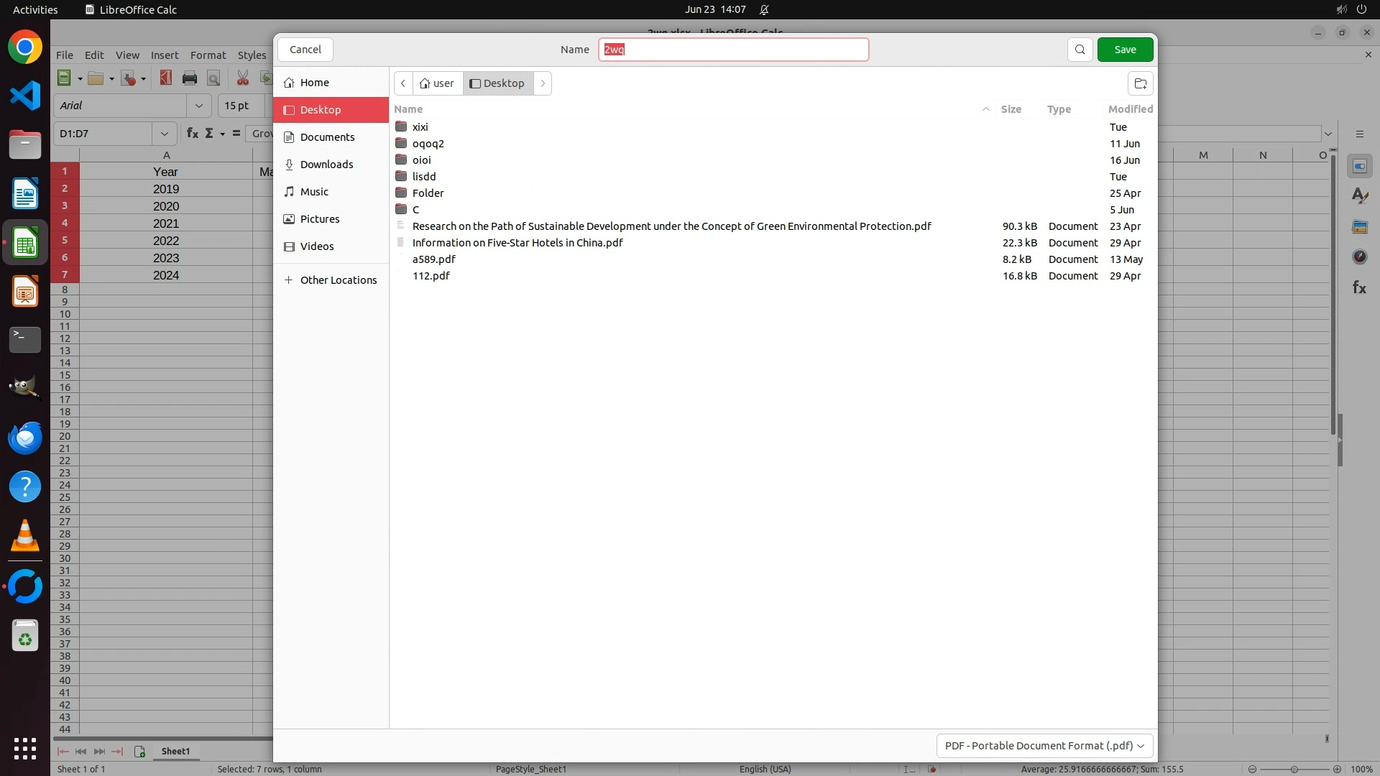
Task: Expand the font name dropdown
Action: (198, 106)
